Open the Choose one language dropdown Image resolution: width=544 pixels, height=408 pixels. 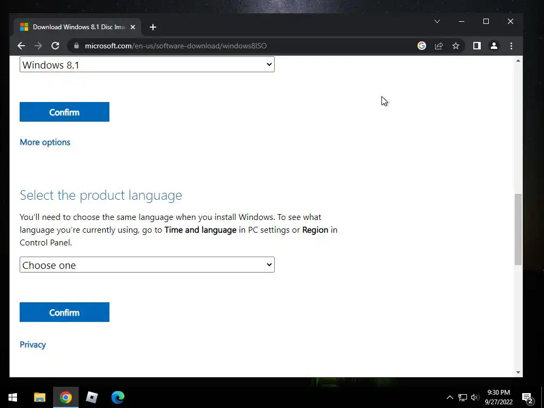(147, 265)
